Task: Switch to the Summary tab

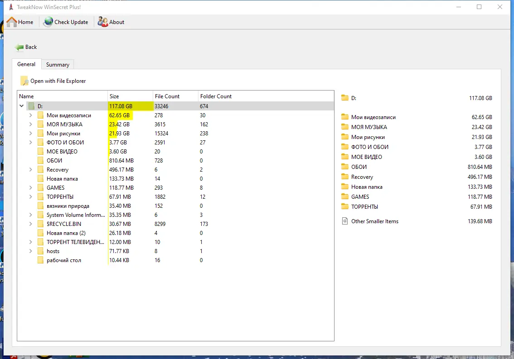Action: coord(58,65)
